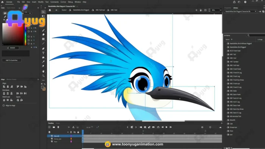The height and width of the screenshot is (149, 265).
Task: Select the Hand tool
Action: tap(43, 71)
